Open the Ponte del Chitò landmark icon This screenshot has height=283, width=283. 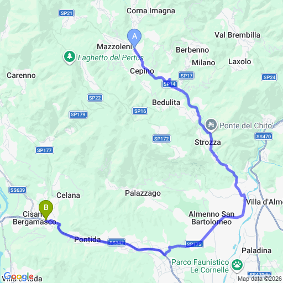pos(211,125)
